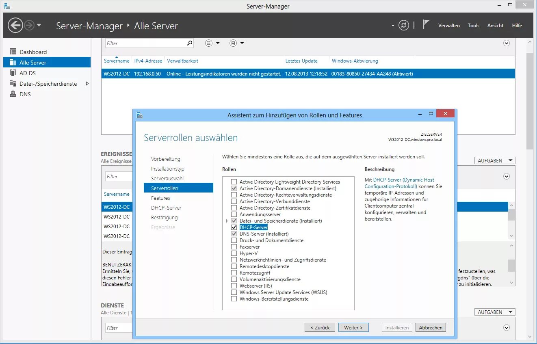Viewport: 537px width, 344px height.
Task: Sort by Verwaltbarkeit column
Action: point(182,61)
